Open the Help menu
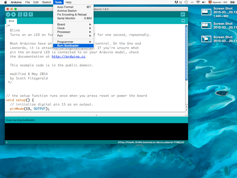237x178 pixels. point(68,2)
